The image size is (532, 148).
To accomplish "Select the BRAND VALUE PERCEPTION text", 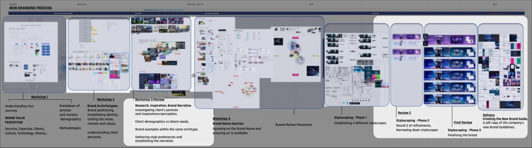I will click(x=15, y=120).
